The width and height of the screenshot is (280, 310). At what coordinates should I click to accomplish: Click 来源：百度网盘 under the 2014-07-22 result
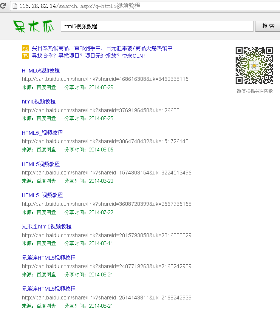click(39, 212)
